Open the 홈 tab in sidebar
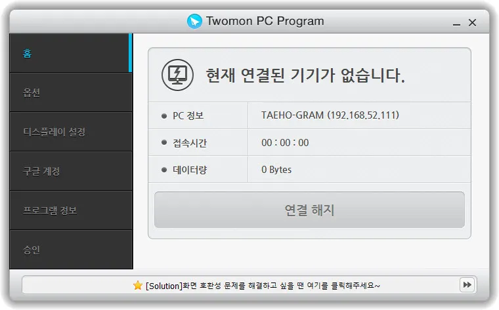Image resolution: width=499 pixels, height=310 pixels. [x=71, y=53]
